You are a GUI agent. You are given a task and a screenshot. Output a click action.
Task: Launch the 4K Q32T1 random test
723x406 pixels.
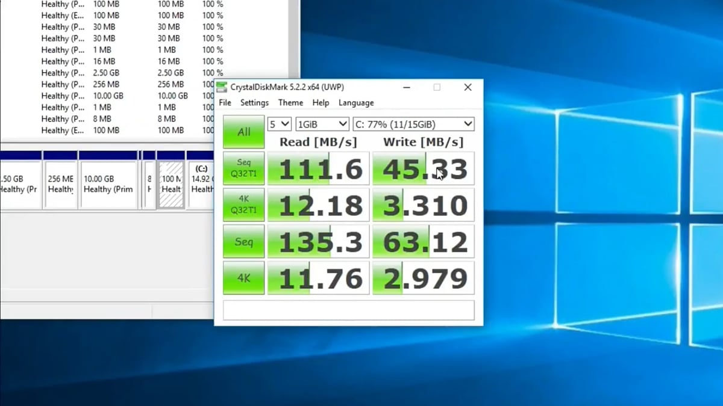pyautogui.click(x=243, y=205)
